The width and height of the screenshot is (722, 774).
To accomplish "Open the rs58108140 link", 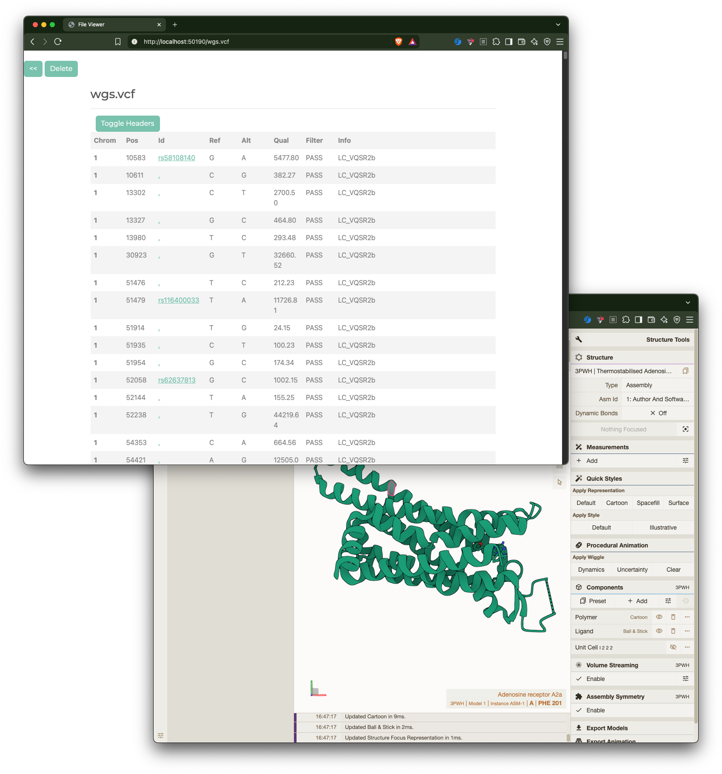I will 177,158.
